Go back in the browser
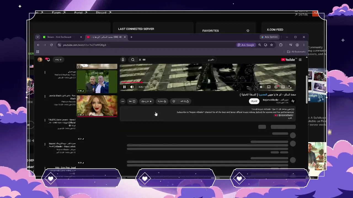353x198 pixels. 38,45
